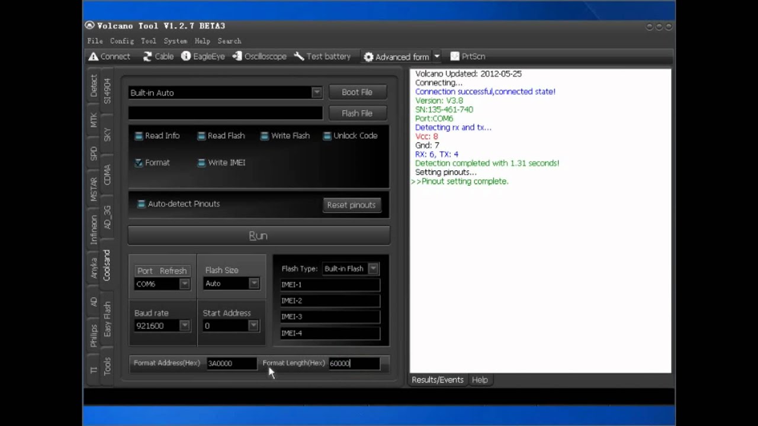Click the Volcano Tool title bar logo

pyautogui.click(x=89, y=25)
